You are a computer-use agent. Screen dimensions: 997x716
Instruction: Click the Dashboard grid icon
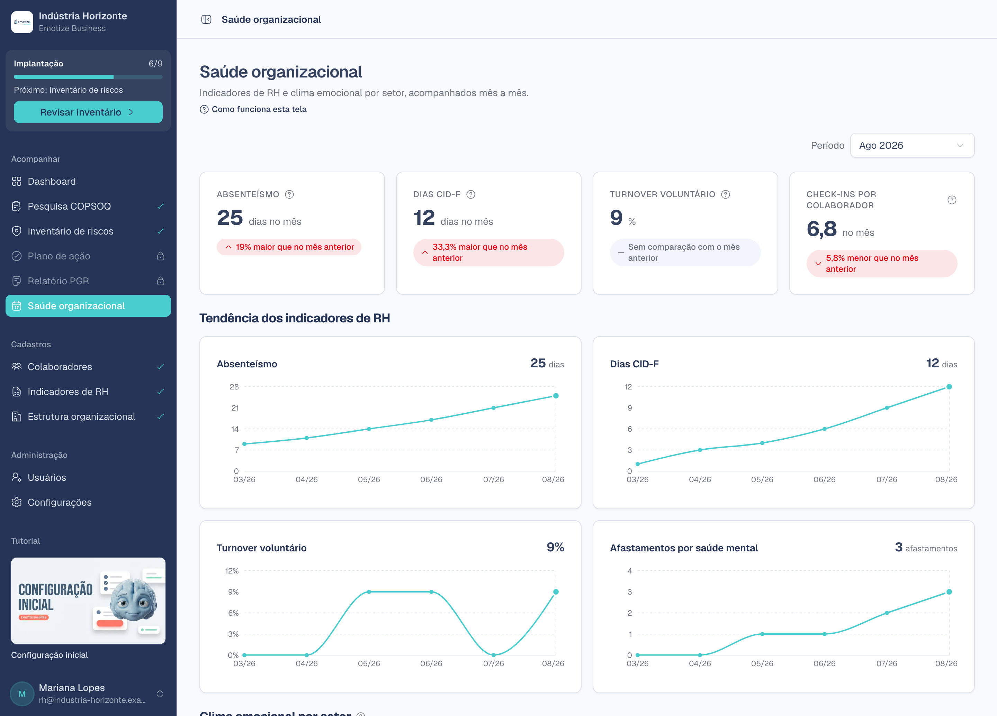point(17,181)
